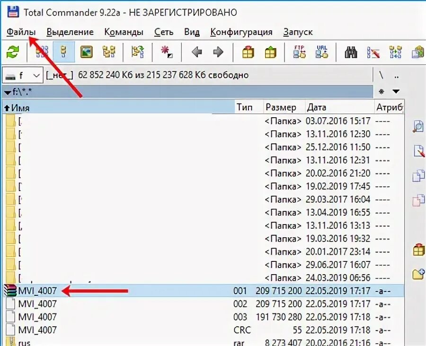Select MVI_4007 CRC file
This screenshot has height=346, width=426.
click(x=203, y=330)
